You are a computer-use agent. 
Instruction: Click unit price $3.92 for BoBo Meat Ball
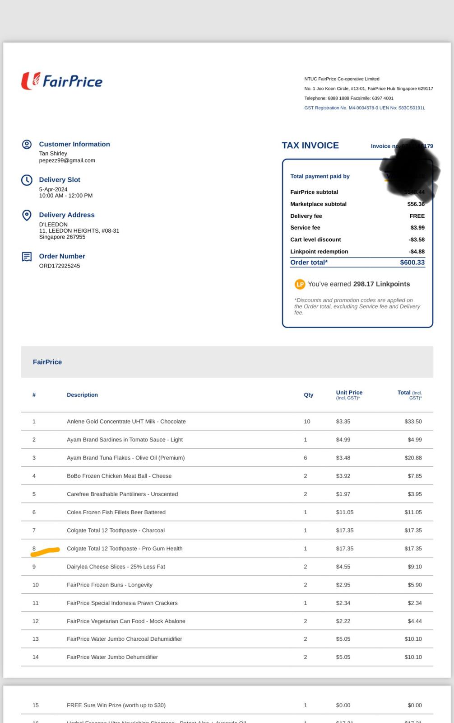coord(343,476)
